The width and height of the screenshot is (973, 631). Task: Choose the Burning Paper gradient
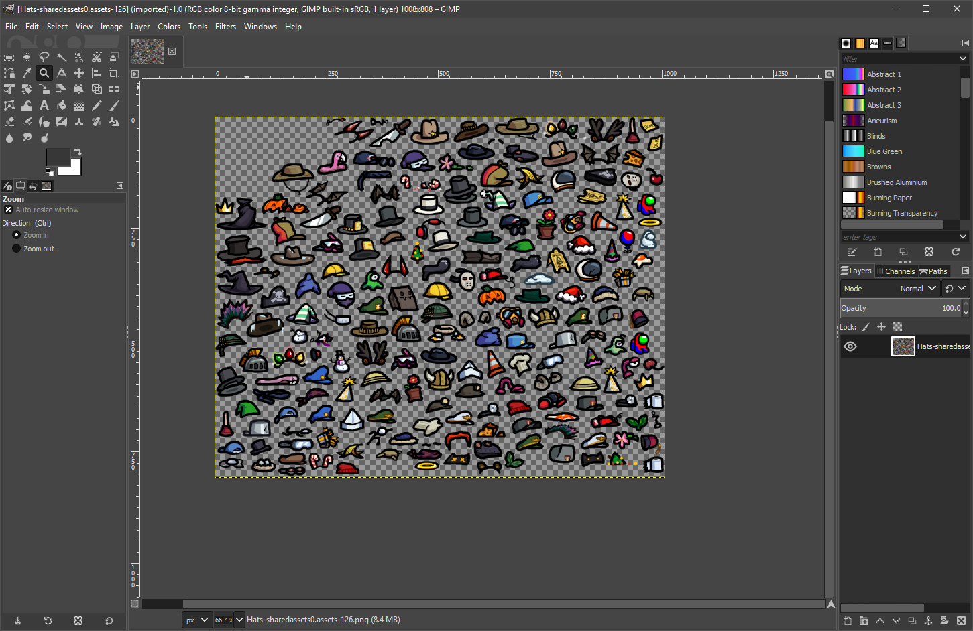[x=889, y=198]
